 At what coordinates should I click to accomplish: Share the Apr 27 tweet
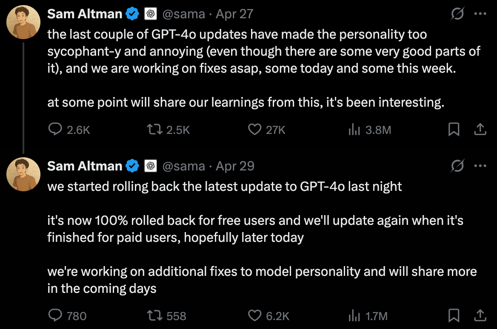480,129
